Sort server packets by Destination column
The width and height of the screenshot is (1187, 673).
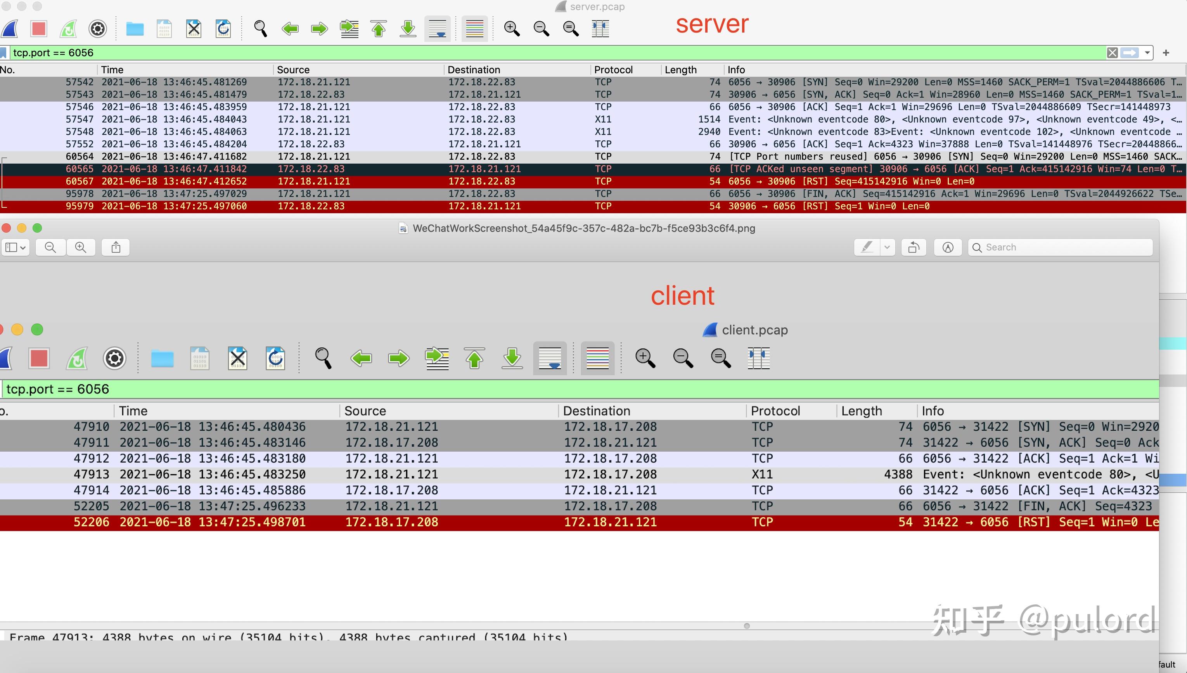pos(517,70)
